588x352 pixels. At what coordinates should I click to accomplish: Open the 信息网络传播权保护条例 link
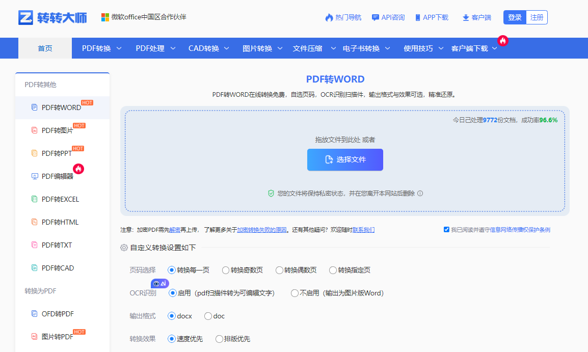[x=520, y=230]
